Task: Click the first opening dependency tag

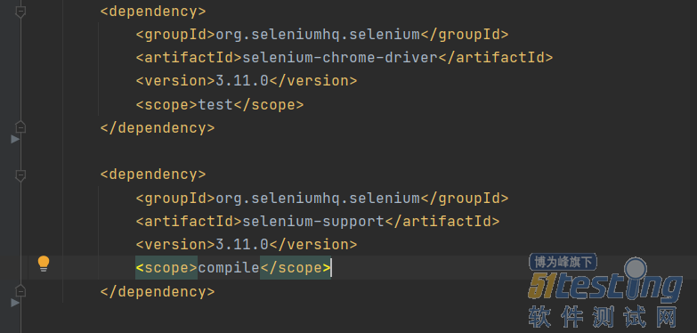Action: (x=153, y=12)
